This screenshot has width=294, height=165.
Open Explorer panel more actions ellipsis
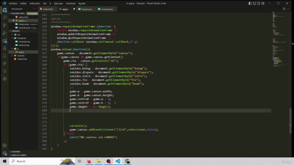pos(34,9)
